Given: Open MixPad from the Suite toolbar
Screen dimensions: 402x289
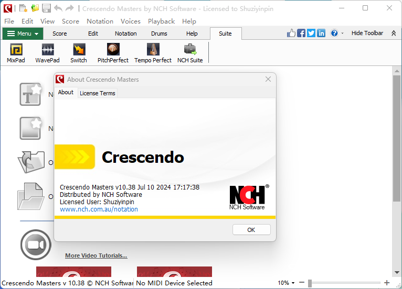Looking at the screenshot, I should (16, 53).
